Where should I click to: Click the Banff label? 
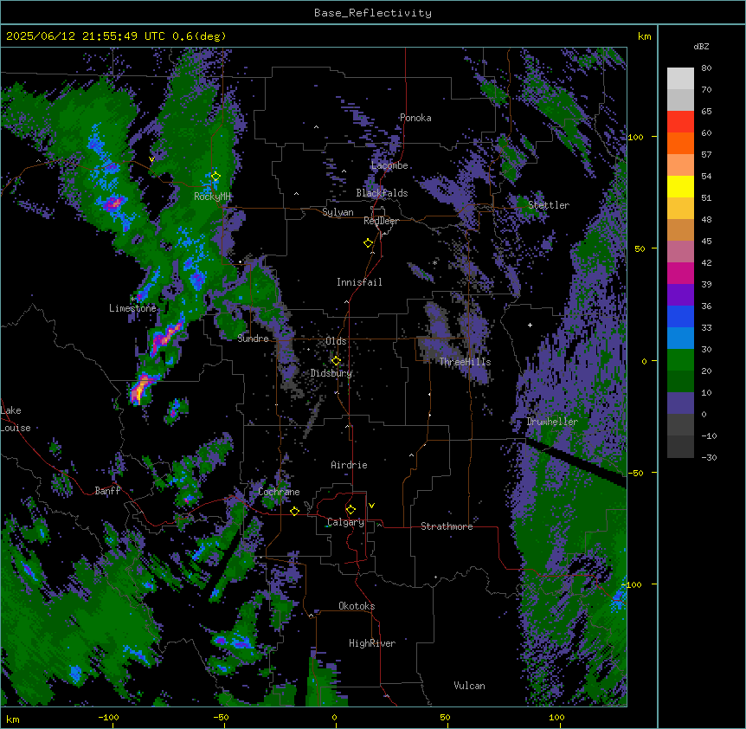pyautogui.click(x=107, y=491)
